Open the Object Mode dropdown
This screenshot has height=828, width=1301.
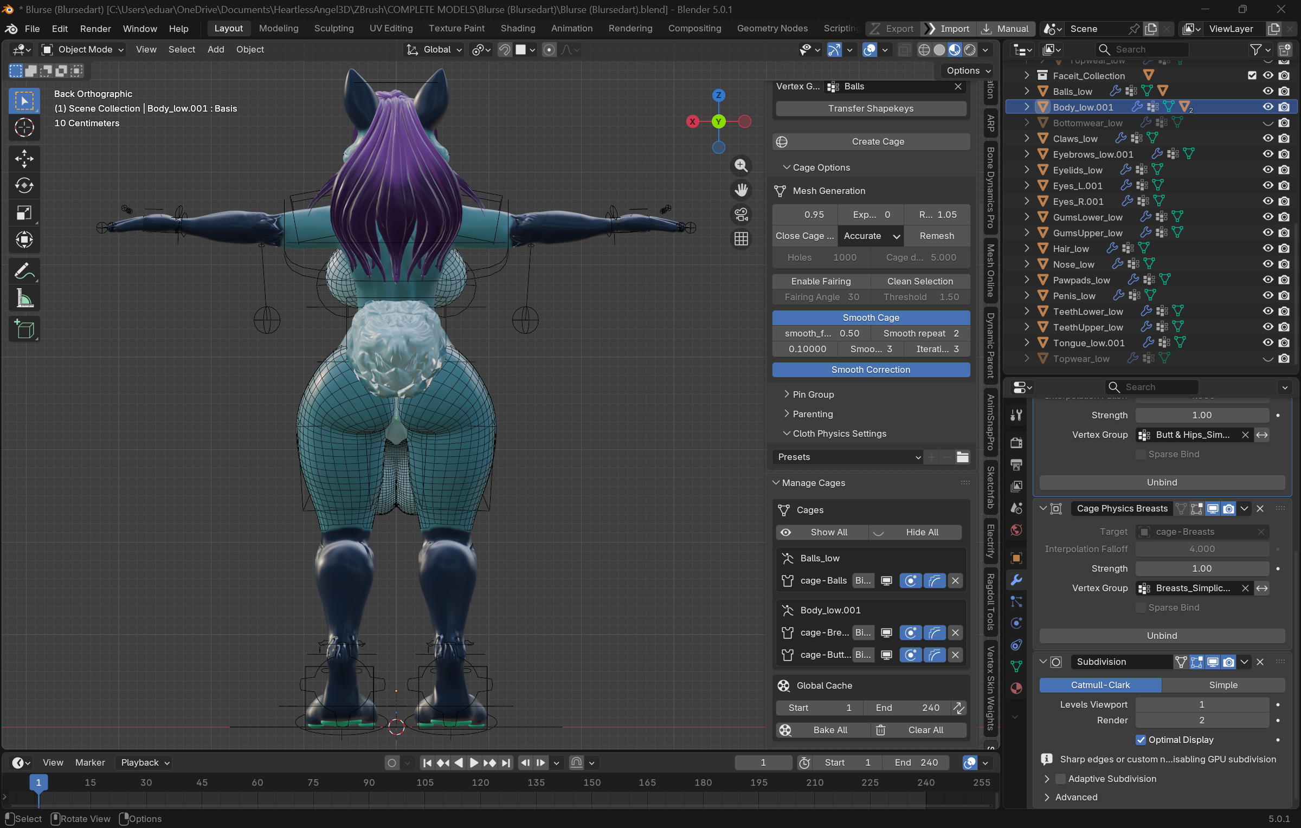(83, 50)
